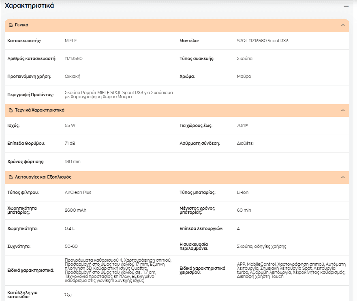The image size is (357, 301).
Task: Click the document icon beside Λειτουργίες και Εξοπλισμός
Action: tap(11, 177)
